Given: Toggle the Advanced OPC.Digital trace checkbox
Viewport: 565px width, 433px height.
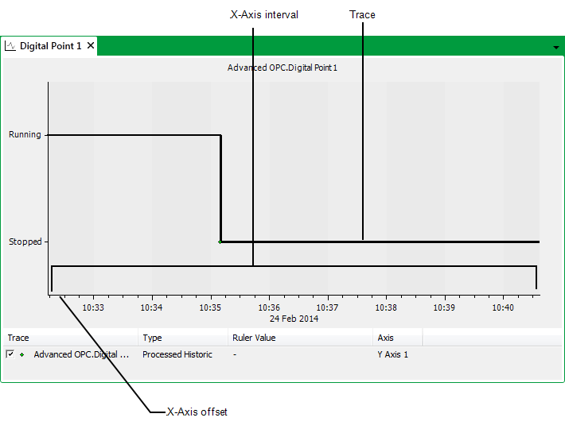Looking at the screenshot, I should pyautogui.click(x=10, y=354).
